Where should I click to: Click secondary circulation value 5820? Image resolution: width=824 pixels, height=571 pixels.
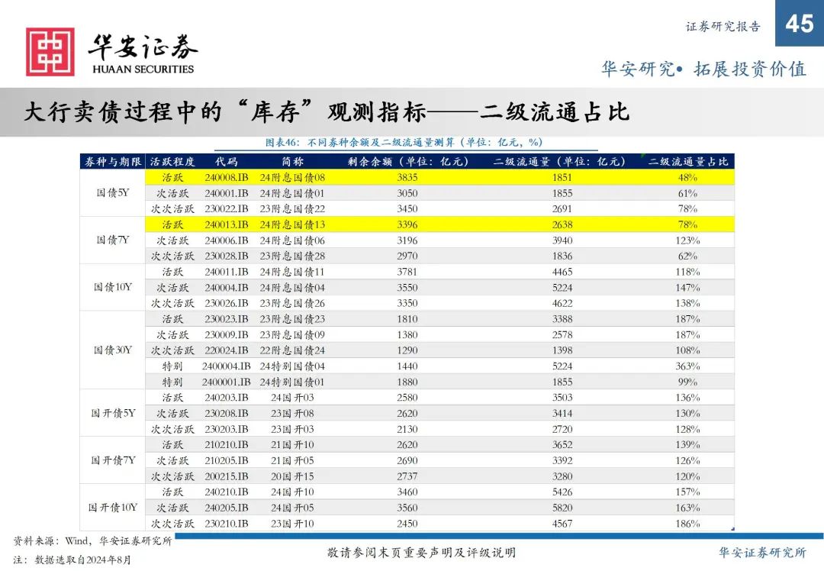click(562, 508)
